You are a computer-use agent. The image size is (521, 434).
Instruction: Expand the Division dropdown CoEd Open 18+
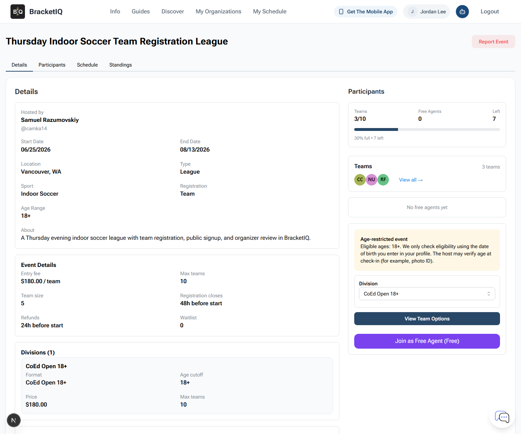point(427,294)
